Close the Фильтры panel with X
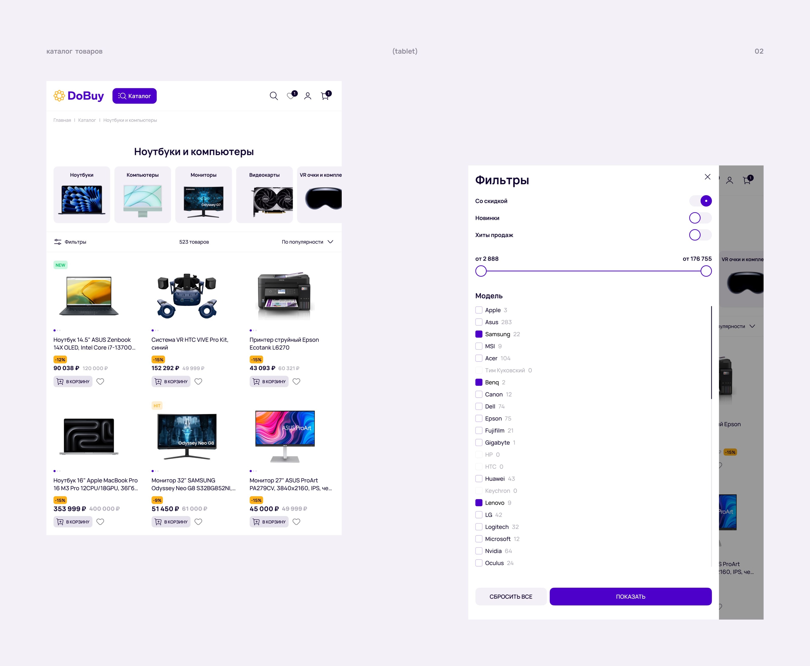The image size is (810, 666). tap(707, 177)
